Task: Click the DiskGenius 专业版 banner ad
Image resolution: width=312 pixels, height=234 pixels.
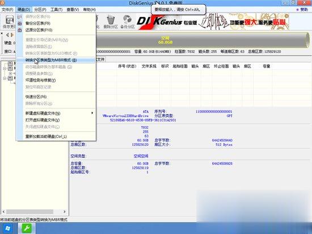Action: tap(213, 22)
